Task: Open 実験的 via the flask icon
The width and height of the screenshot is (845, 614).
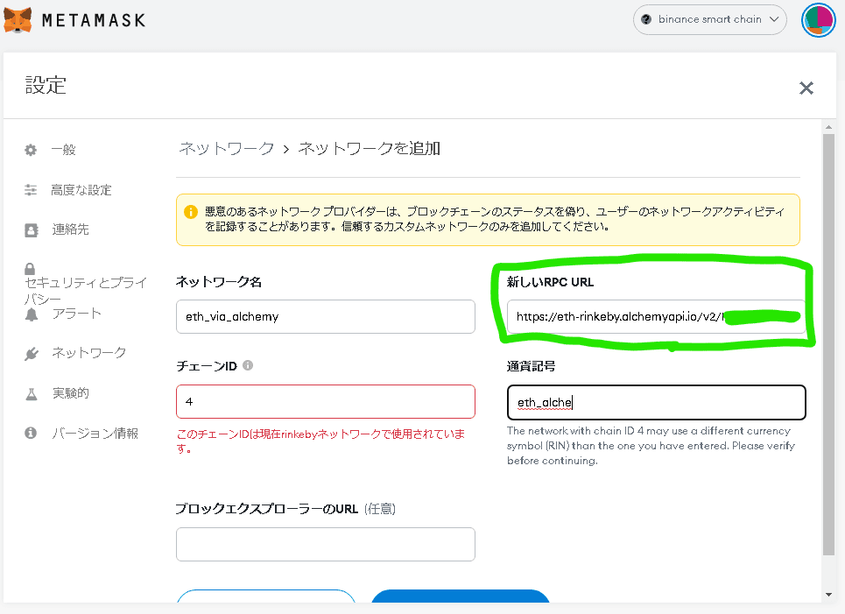Action: tap(31, 392)
